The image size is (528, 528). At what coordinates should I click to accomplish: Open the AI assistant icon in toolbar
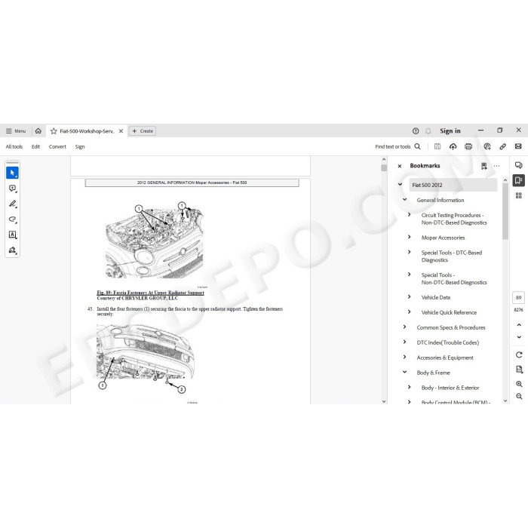(487, 146)
